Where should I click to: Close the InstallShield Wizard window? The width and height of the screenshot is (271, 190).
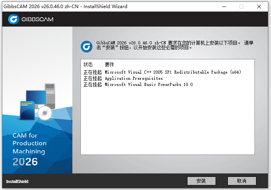259,7
